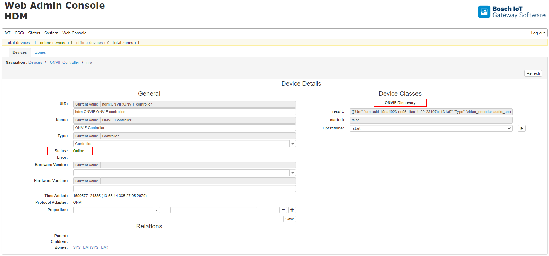
Task: Log out of the admin console
Action: point(538,33)
